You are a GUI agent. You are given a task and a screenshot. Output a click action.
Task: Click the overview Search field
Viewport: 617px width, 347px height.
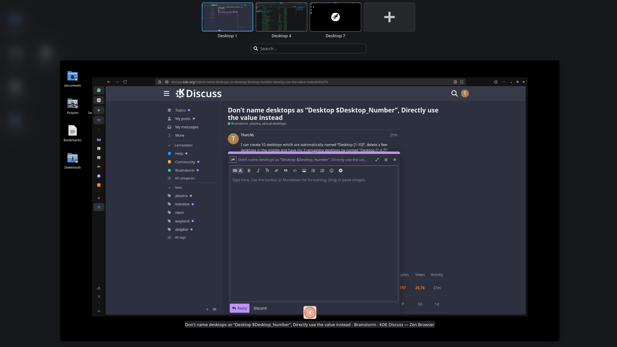308,49
